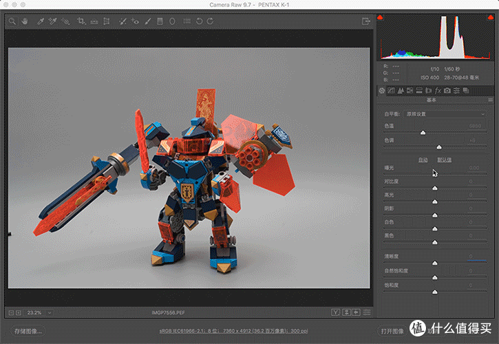Choose the Spot Removal tool
The height and width of the screenshot is (344, 499).
pyautogui.click(x=123, y=21)
